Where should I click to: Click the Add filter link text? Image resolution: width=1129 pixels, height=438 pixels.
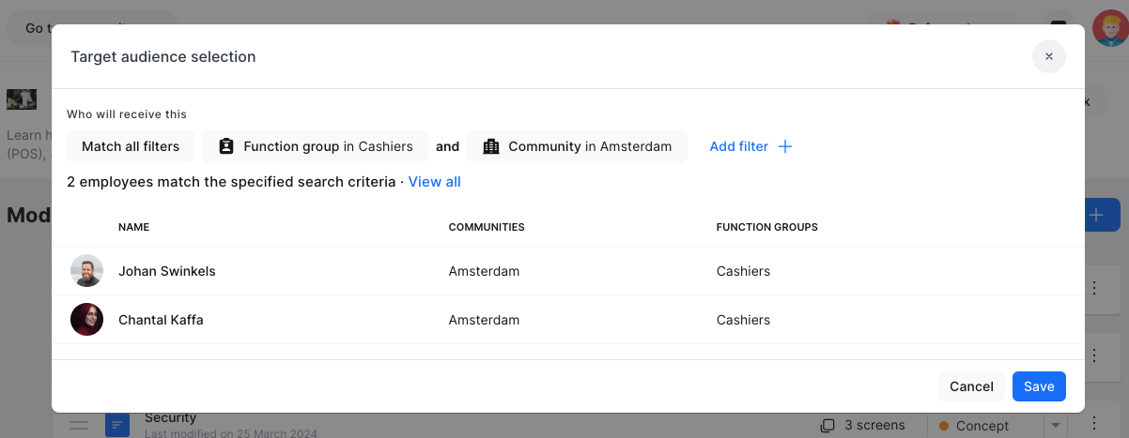pyautogui.click(x=738, y=146)
